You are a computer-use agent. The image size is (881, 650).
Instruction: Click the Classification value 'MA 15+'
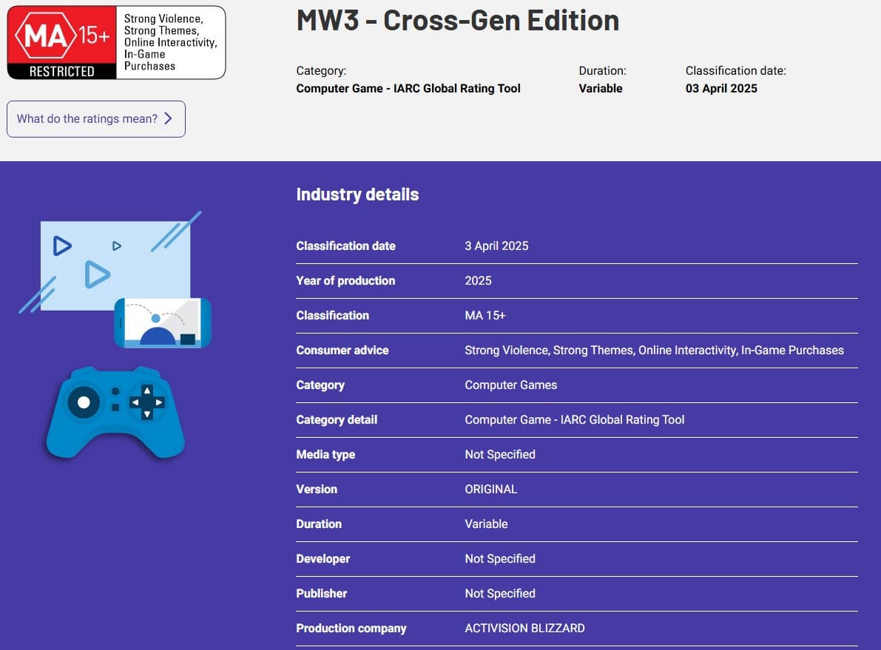pos(485,316)
